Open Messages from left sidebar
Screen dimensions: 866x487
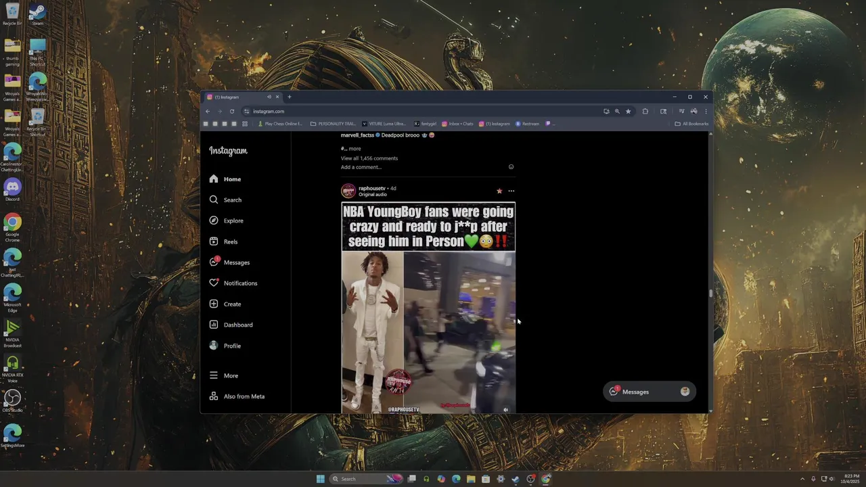229,262
